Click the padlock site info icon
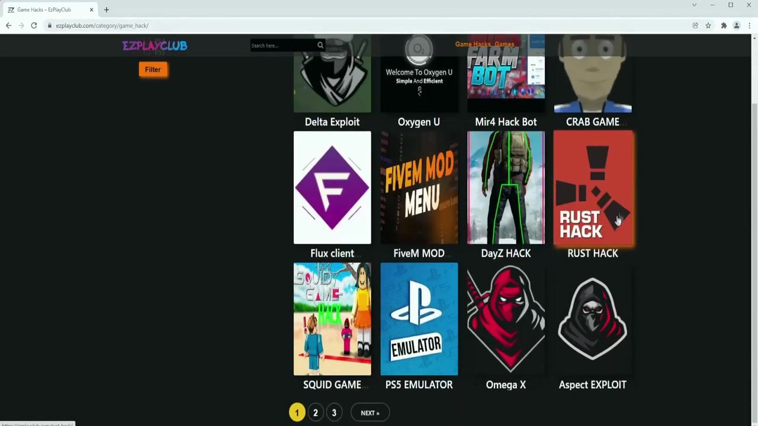758x426 pixels. 50,25
